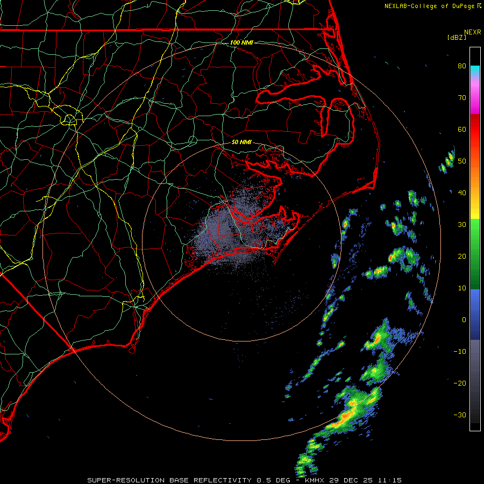The image size is (484, 484).
Task: Click the 0 dBZ scale value
Action: (464, 320)
